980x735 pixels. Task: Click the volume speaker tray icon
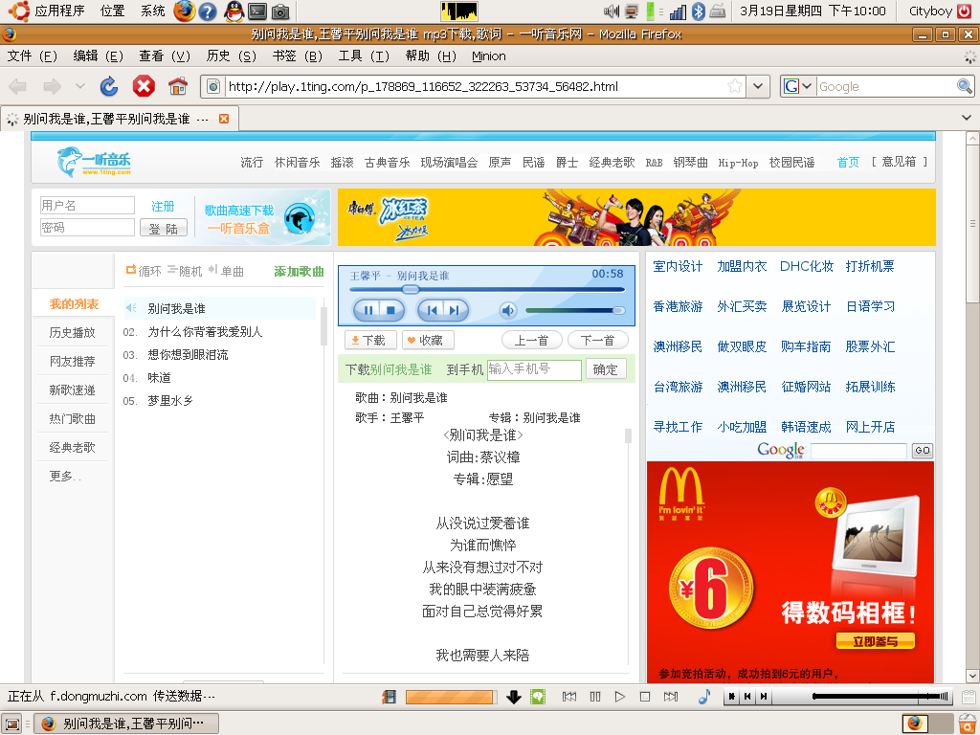612,11
